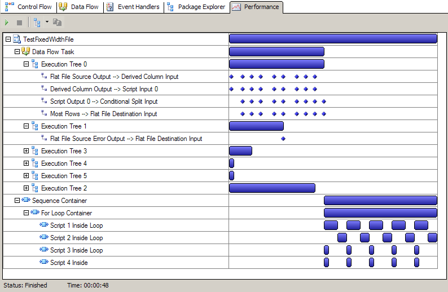Collapse the Sequence Container node
Viewport: 448px width, 292px height.
pyautogui.click(x=17, y=201)
